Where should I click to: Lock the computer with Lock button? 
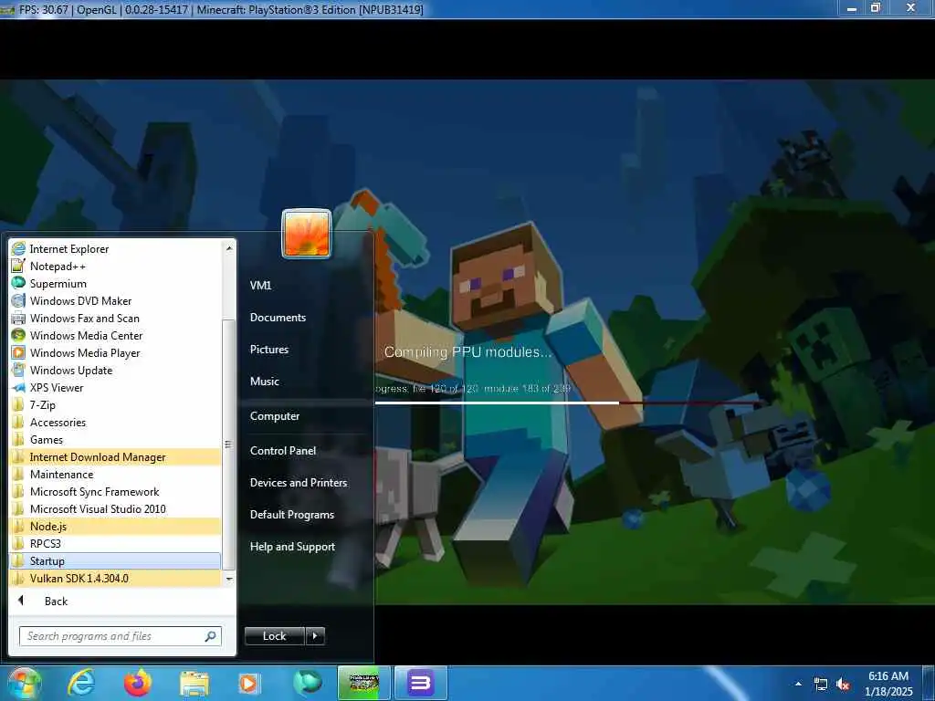point(274,636)
